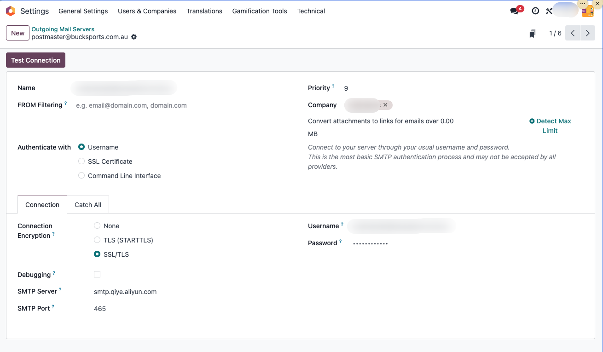Image resolution: width=603 pixels, height=352 pixels.
Task: Open the Technical menu
Action: coord(311,11)
